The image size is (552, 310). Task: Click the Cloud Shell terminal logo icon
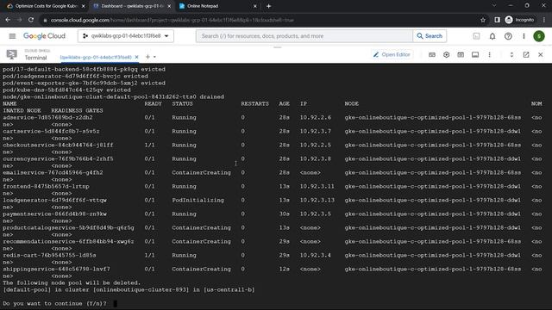pos(11,54)
